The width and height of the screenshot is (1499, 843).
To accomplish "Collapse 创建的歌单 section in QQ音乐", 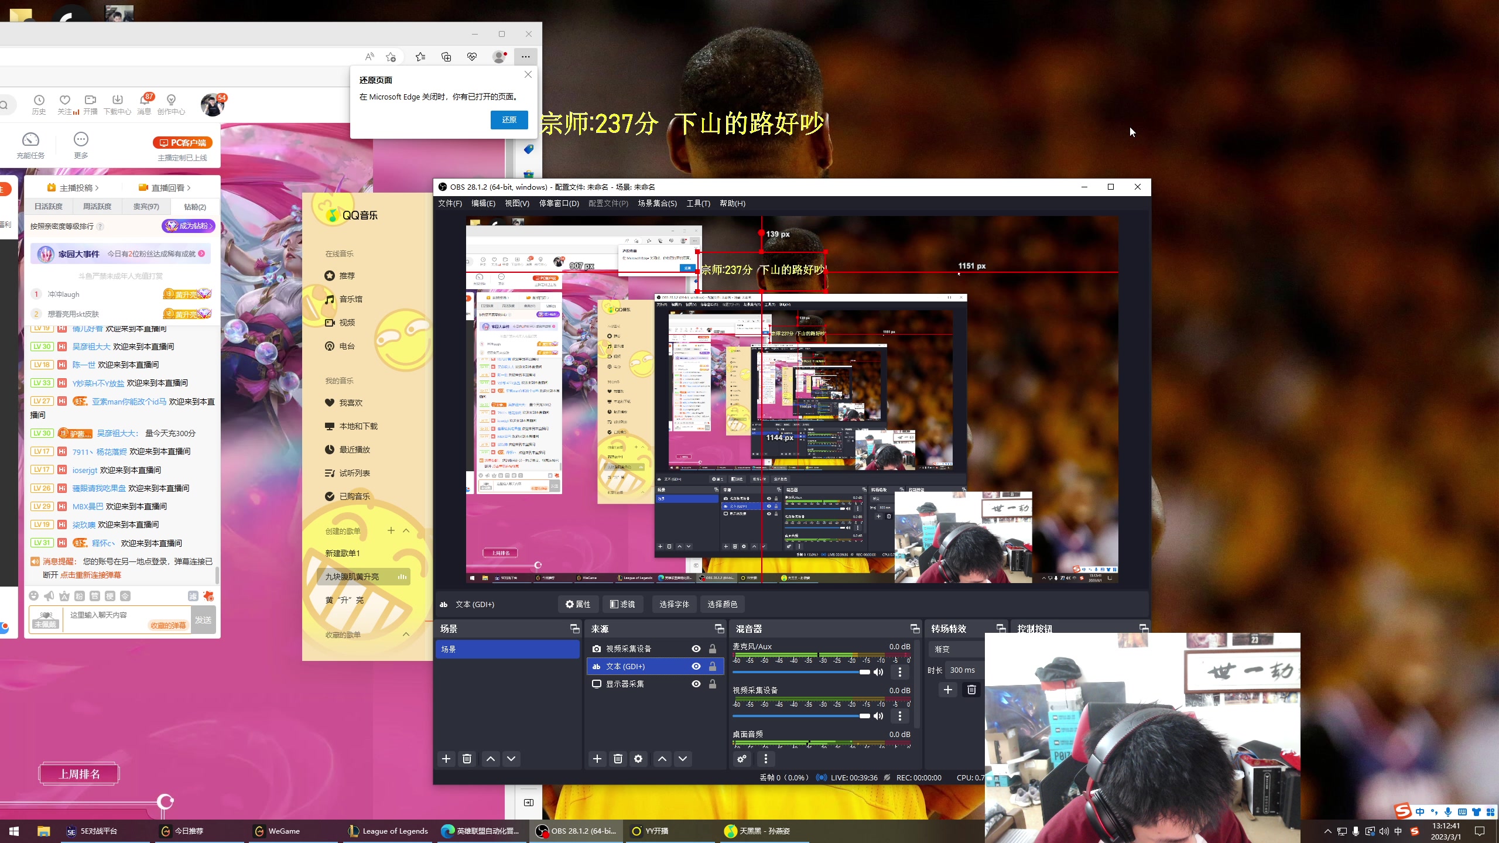I will 406,531.
